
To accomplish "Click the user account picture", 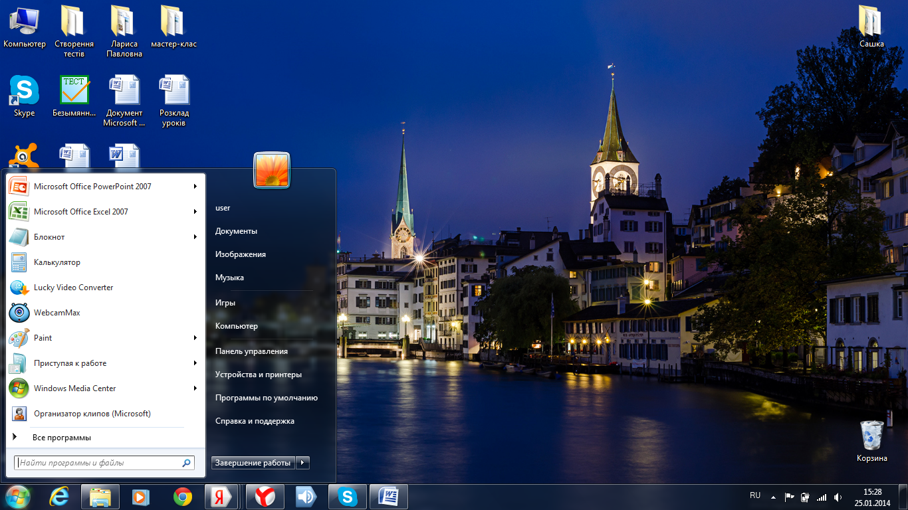I will point(272,170).
